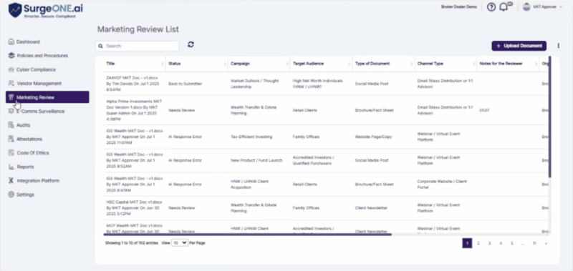This screenshot has height=271, width=573.
Task: Go to page 2
Action: click(x=478, y=243)
